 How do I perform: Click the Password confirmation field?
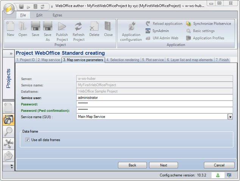pyautogui.click(x=154, y=110)
